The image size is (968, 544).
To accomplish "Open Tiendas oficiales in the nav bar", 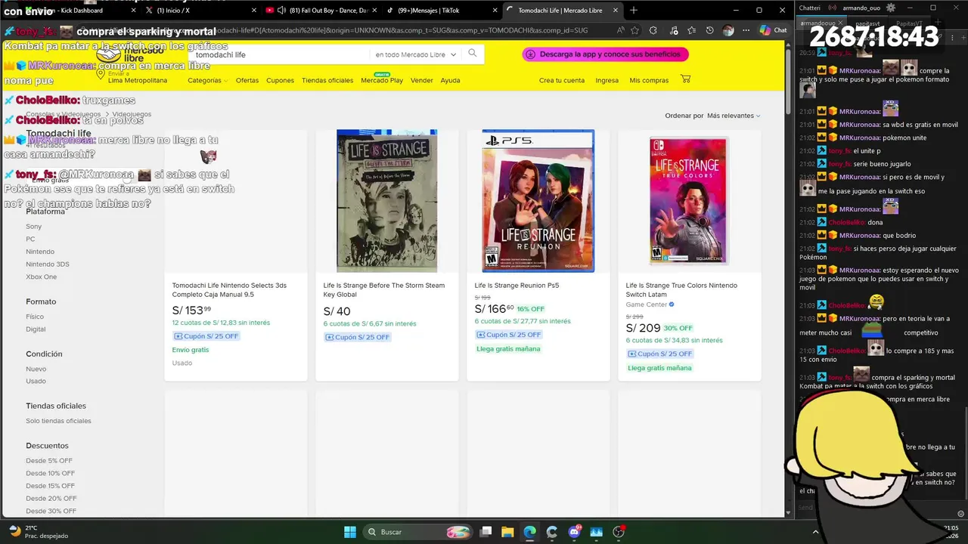I will click(327, 80).
